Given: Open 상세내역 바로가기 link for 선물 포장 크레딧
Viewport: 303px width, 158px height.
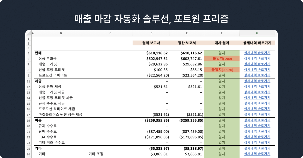Looking at the screenshot, I should click(257, 69).
